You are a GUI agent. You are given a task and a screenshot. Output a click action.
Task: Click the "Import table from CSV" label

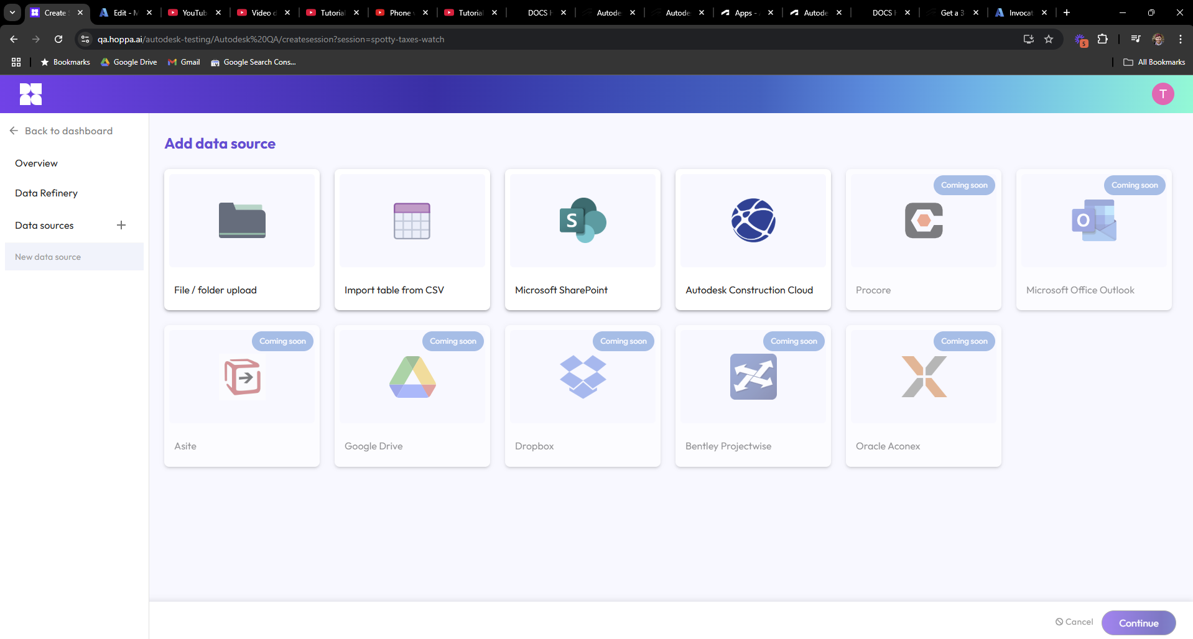(x=394, y=290)
